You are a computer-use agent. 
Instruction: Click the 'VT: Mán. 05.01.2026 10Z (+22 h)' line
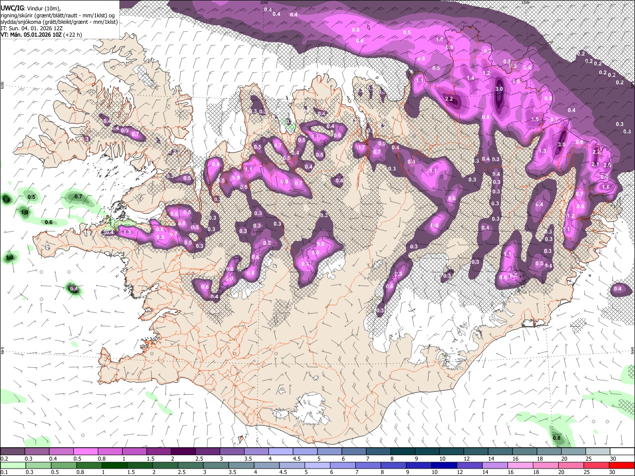click(42, 35)
